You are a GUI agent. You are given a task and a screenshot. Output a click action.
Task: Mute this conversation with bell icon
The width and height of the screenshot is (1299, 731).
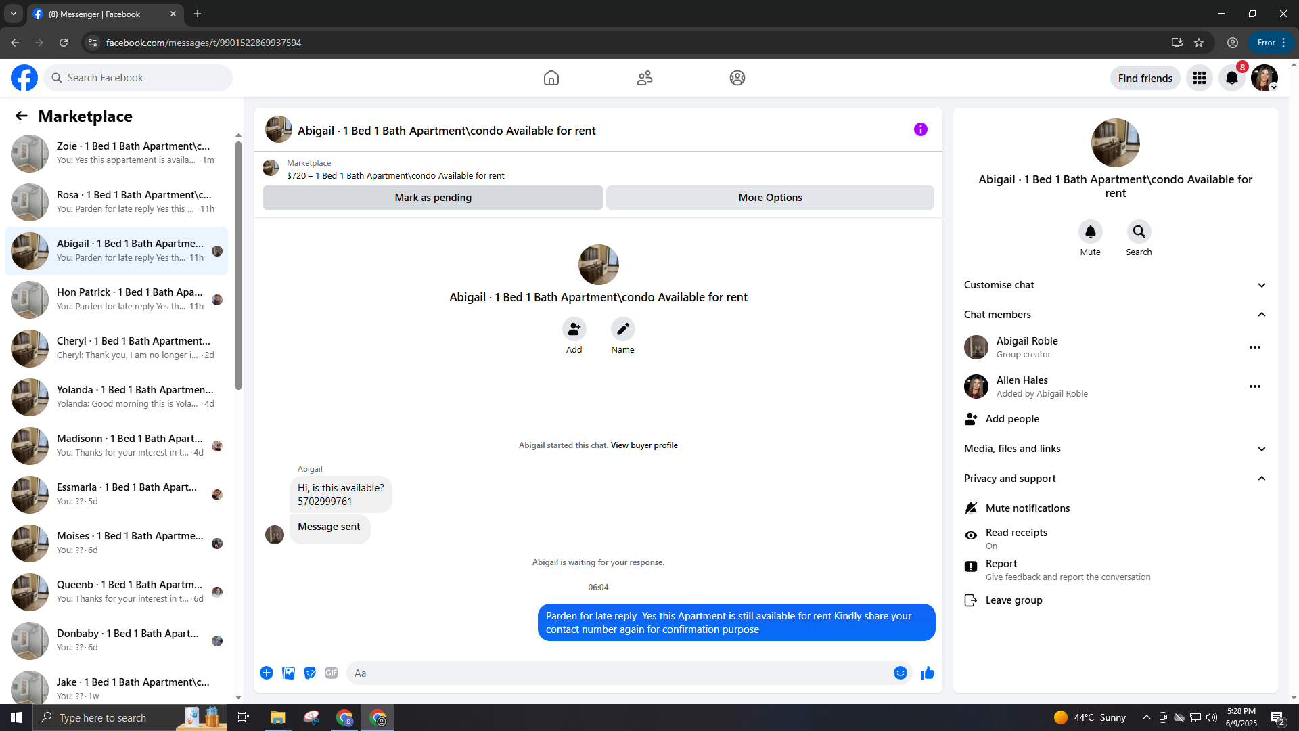click(1091, 231)
